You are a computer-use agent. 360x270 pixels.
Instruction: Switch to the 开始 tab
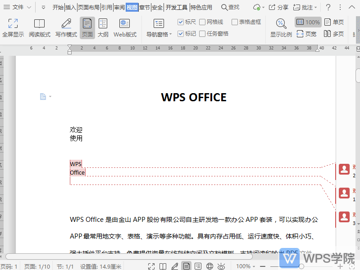click(x=58, y=7)
